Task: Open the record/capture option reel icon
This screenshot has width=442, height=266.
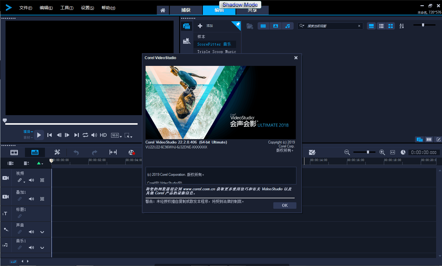Action: [x=132, y=152]
